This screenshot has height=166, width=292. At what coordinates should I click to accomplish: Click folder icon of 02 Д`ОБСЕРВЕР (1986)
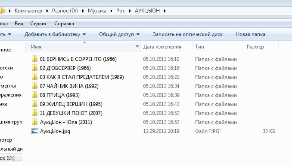click(34, 68)
